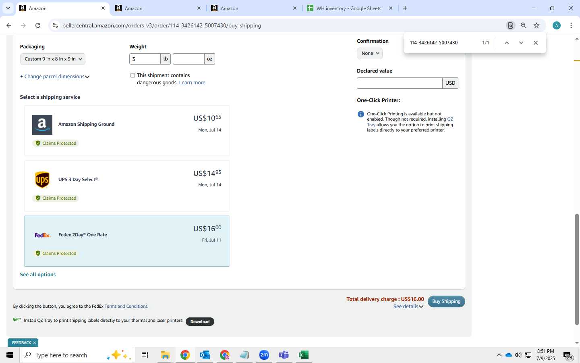
Task: Click the US$16.00 Fedex 2Day price
Action: pos(207,228)
